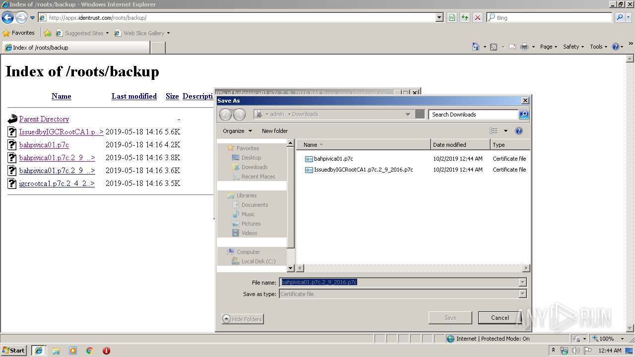Open the Favorites star button
This screenshot has width=635, height=357.
pyautogui.click(x=19, y=33)
